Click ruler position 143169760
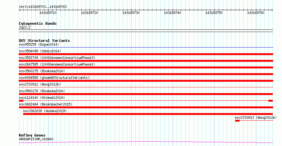282x146 pixels. coord(256,13)
